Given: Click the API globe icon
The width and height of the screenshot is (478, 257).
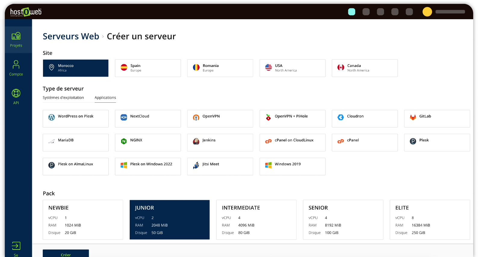Looking at the screenshot, I should click(x=16, y=93).
